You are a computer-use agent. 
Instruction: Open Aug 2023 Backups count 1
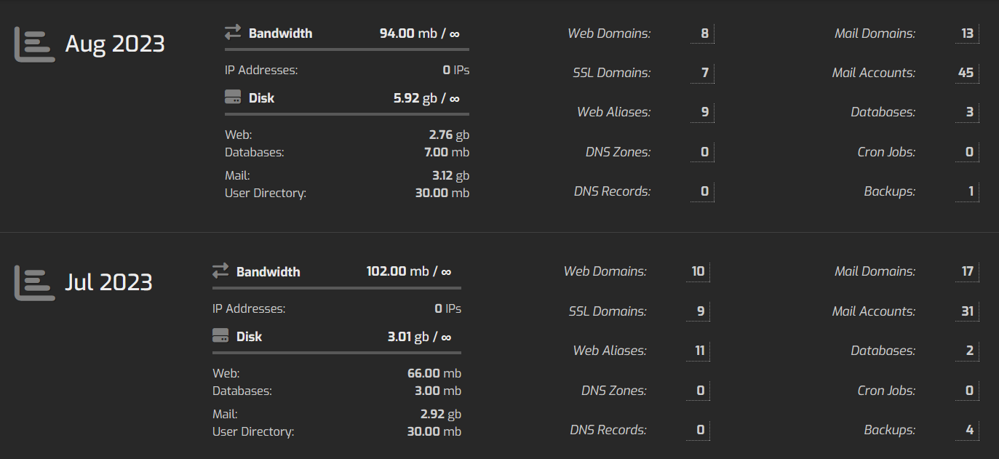click(x=971, y=191)
